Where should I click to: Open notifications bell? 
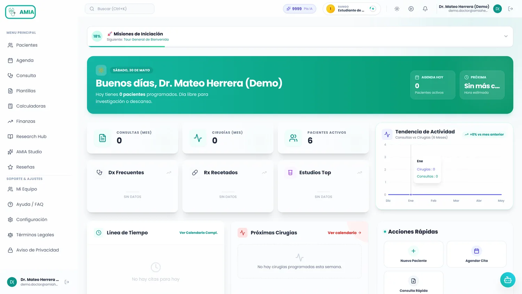[425, 9]
